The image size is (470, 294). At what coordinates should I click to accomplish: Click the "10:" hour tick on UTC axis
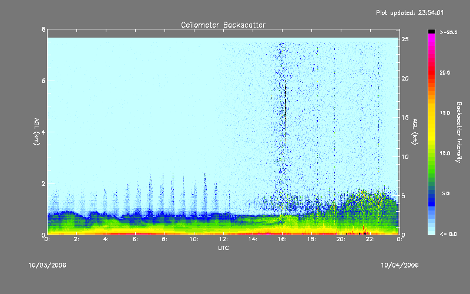click(x=194, y=239)
